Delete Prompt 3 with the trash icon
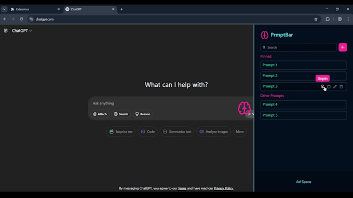The image size is (353, 198). point(341,86)
